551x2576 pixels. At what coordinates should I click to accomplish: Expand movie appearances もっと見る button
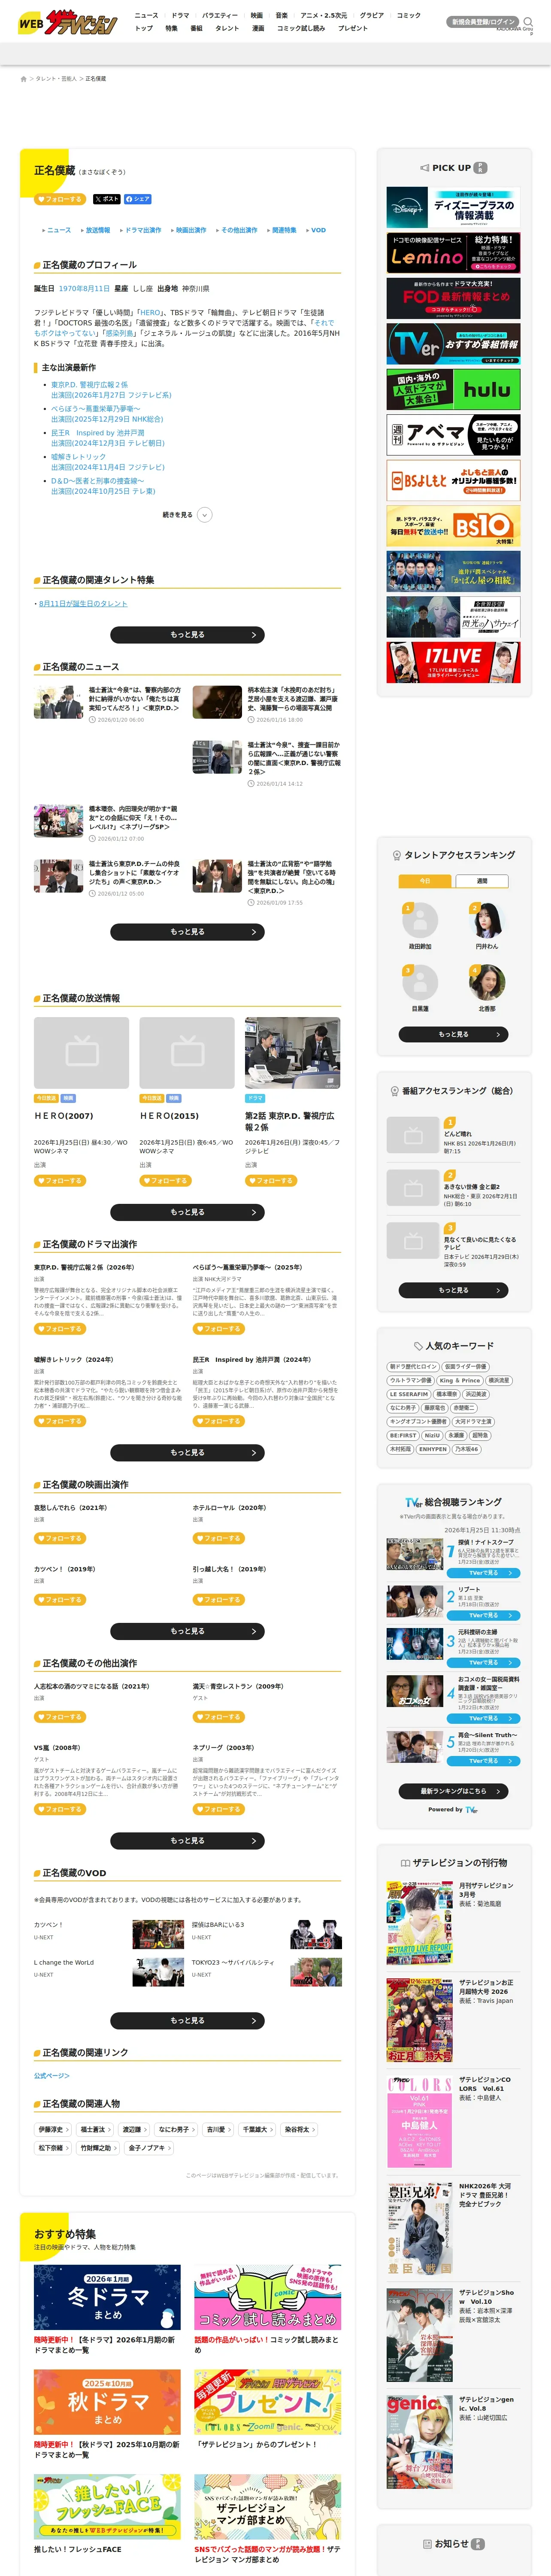(x=187, y=1631)
